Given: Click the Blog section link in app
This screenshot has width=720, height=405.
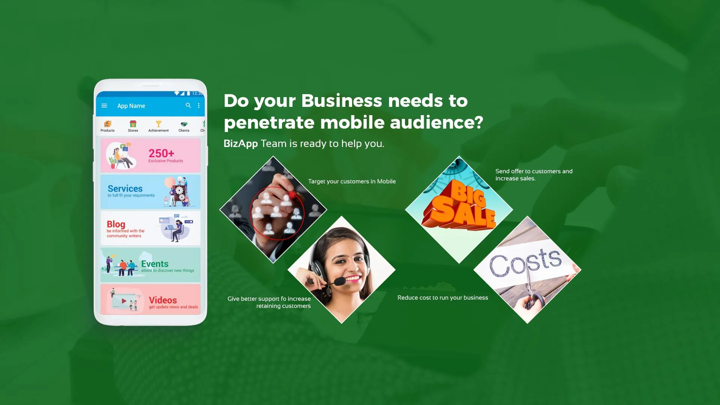Looking at the screenshot, I should pos(150,228).
